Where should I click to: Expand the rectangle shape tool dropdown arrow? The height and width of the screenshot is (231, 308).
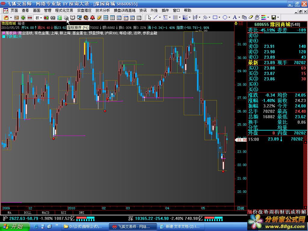coord(220,17)
